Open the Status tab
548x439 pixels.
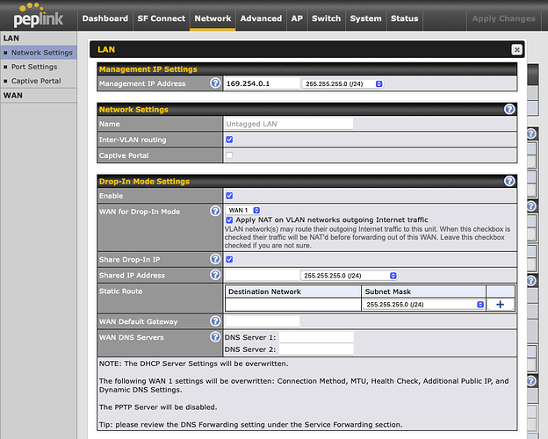[x=404, y=18]
